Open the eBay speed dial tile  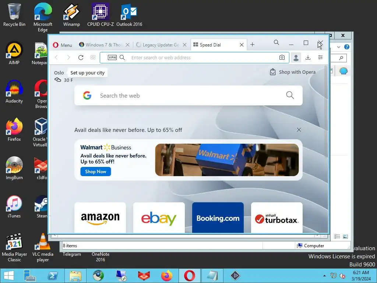[159, 217]
